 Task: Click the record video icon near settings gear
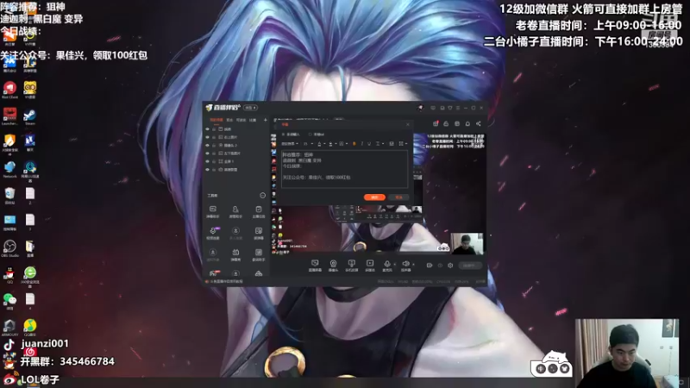[430, 266]
